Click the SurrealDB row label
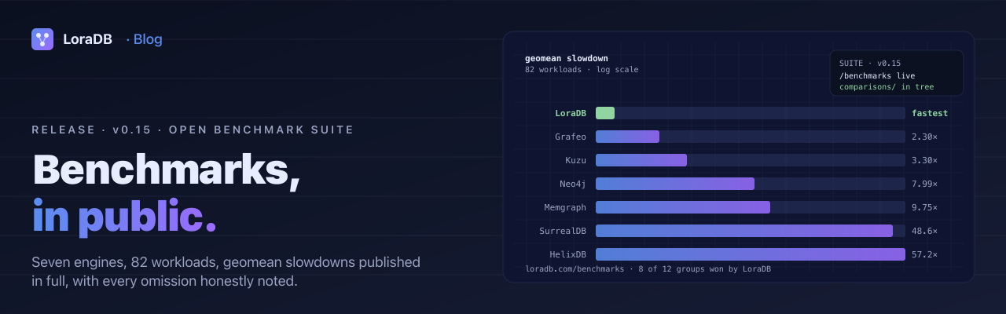Viewport: 1006px width, 314px height. click(x=563, y=231)
